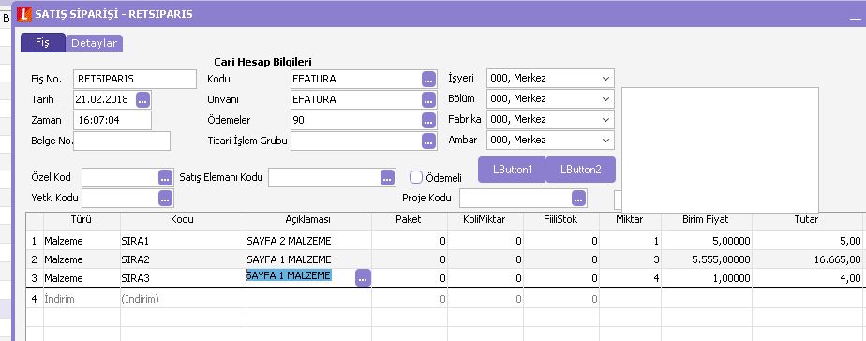Open the date picker beside Tarih field
The height and width of the screenshot is (341, 866).
142,100
